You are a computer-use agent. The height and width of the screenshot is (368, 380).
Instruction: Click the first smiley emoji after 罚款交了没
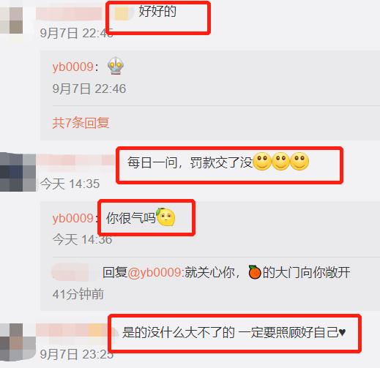262,161
